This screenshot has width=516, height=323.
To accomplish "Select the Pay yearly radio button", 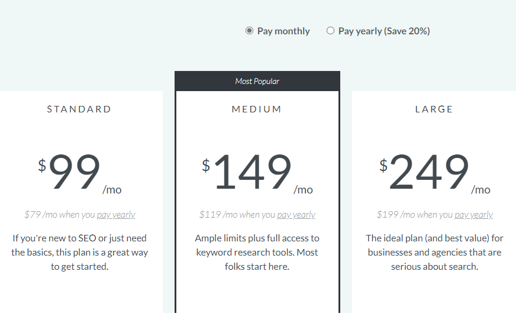I will coord(330,31).
